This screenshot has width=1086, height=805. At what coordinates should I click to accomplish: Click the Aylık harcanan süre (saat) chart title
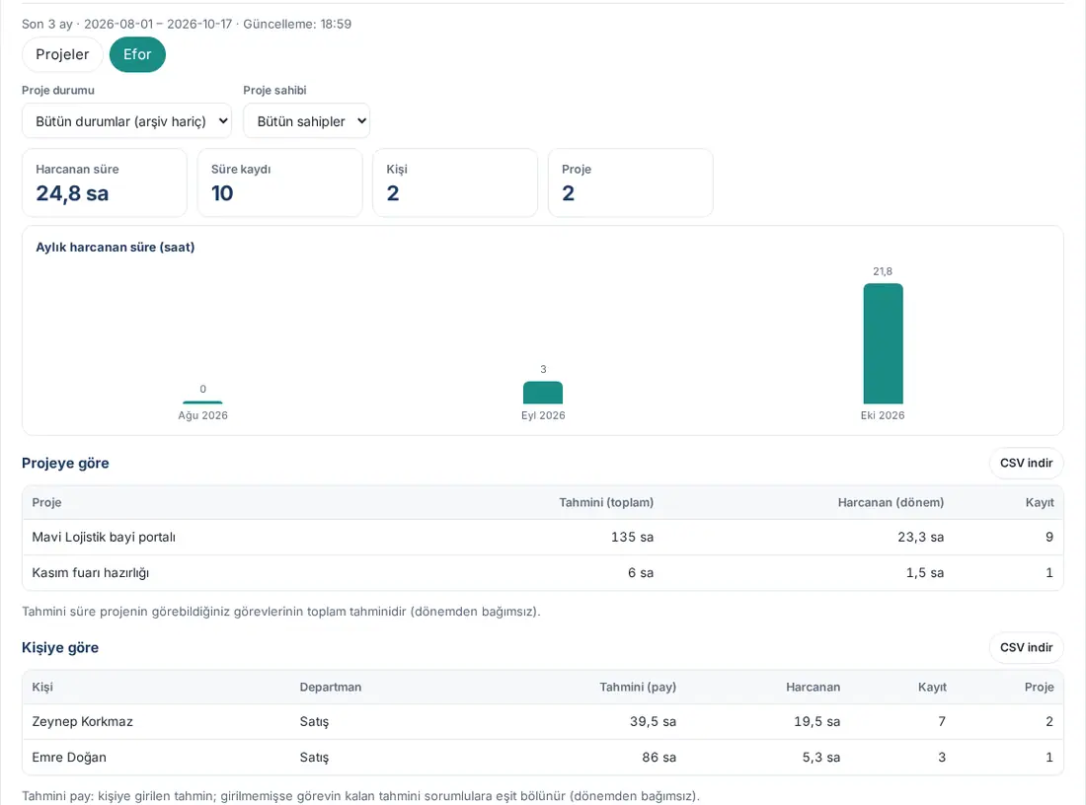click(x=115, y=247)
